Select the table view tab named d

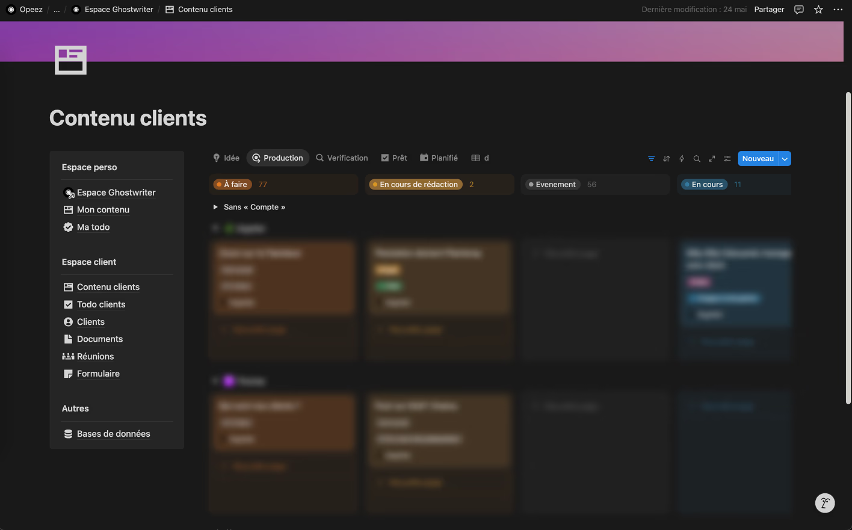click(x=480, y=158)
